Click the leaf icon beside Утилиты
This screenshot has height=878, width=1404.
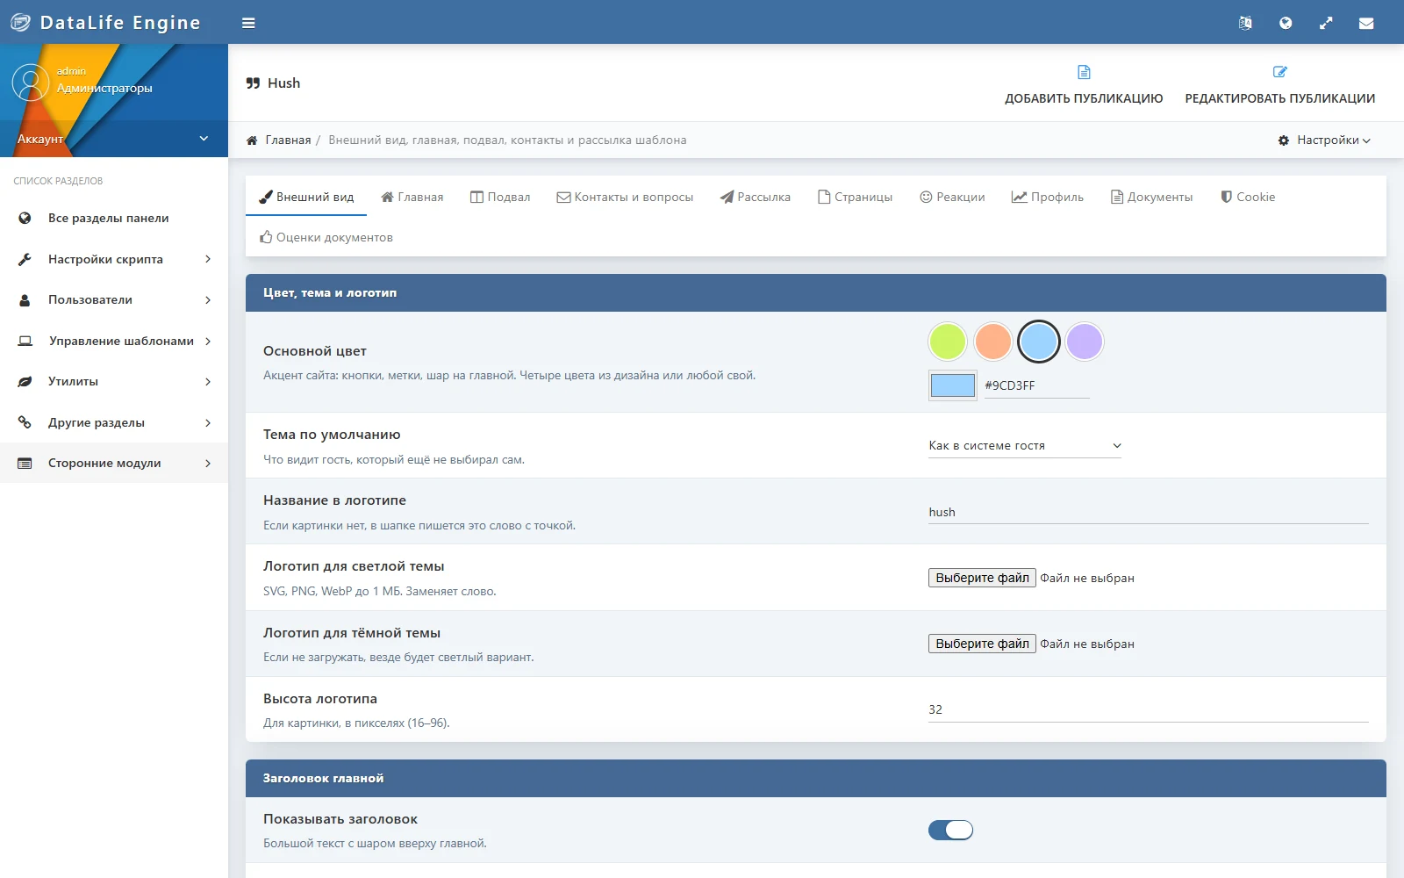pyautogui.click(x=25, y=382)
